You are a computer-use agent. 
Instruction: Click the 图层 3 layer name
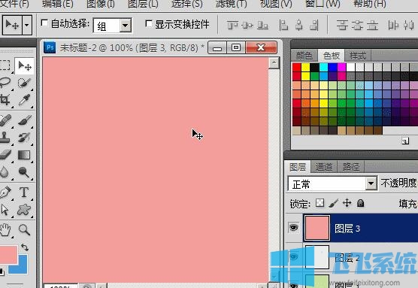[x=347, y=229]
